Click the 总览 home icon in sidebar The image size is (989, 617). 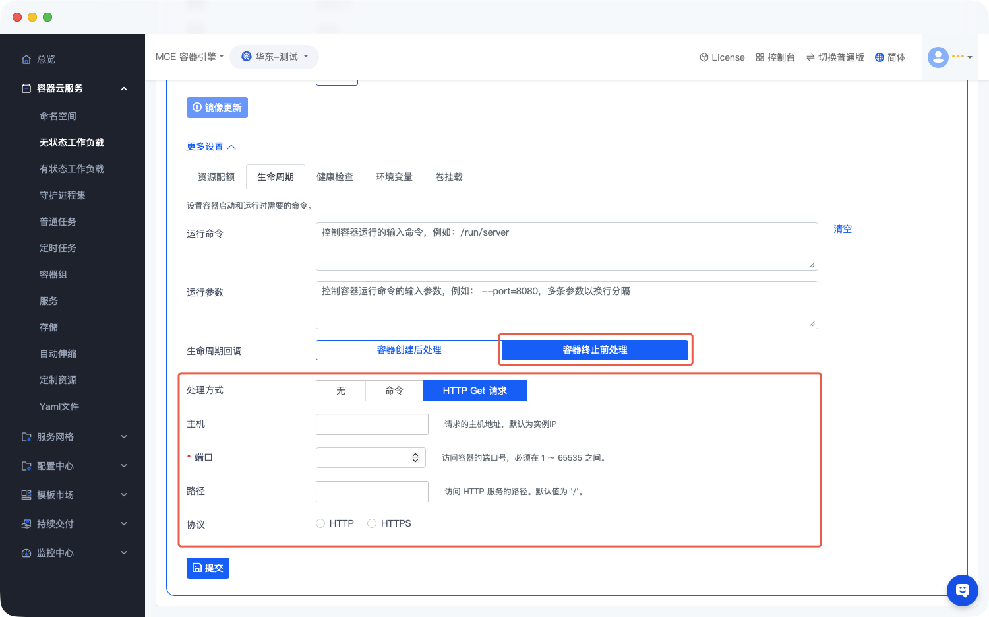coord(26,59)
